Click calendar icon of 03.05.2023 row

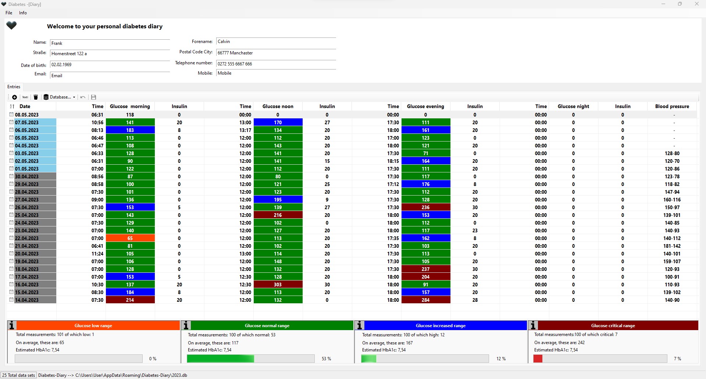tap(11, 153)
